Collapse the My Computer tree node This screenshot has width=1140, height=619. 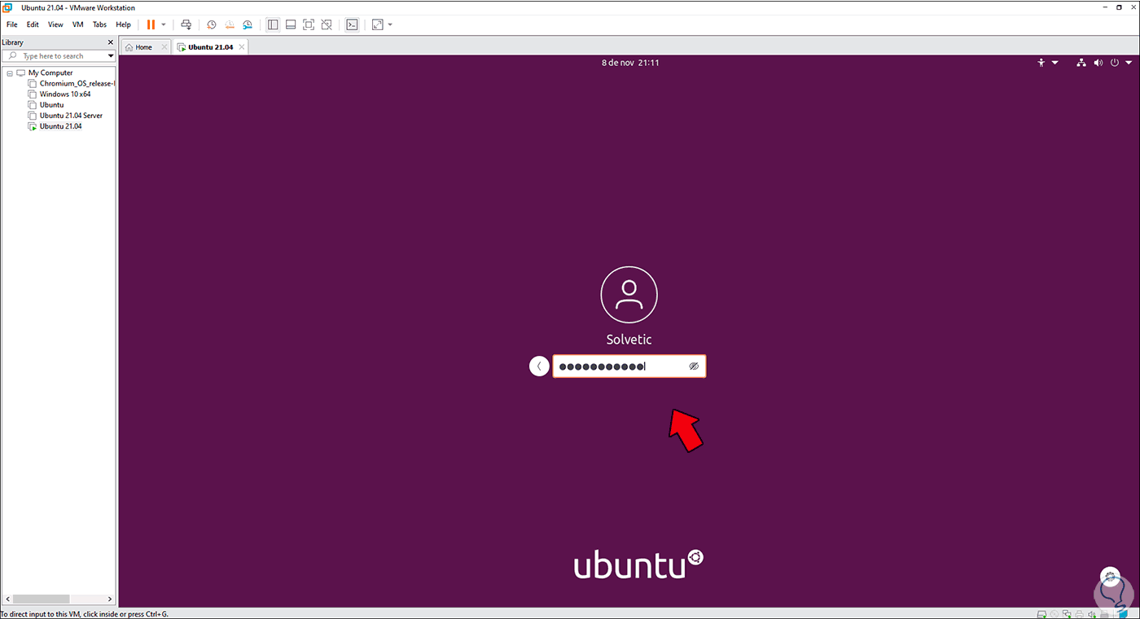9,72
